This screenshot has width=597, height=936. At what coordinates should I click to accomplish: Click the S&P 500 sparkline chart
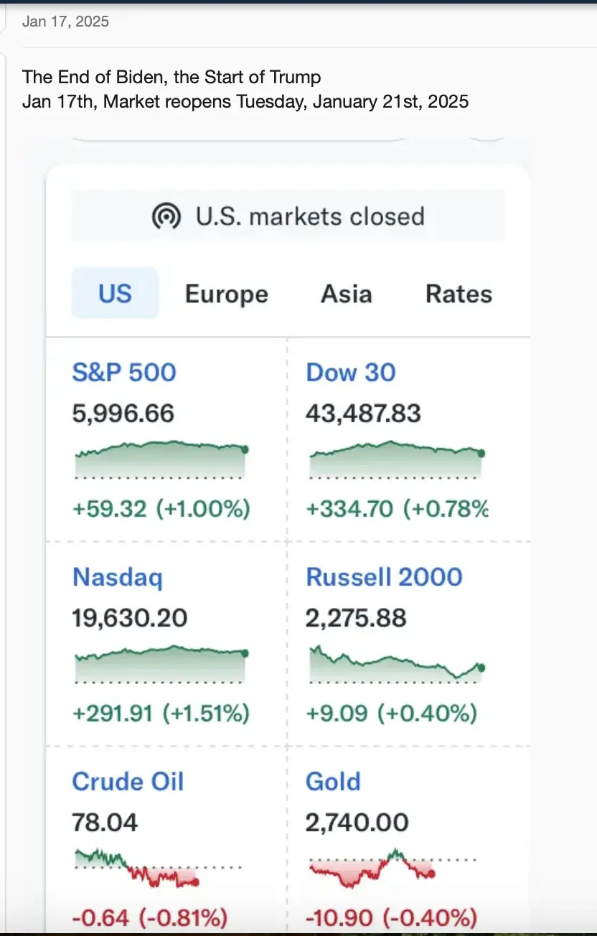click(x=161, y=459)
